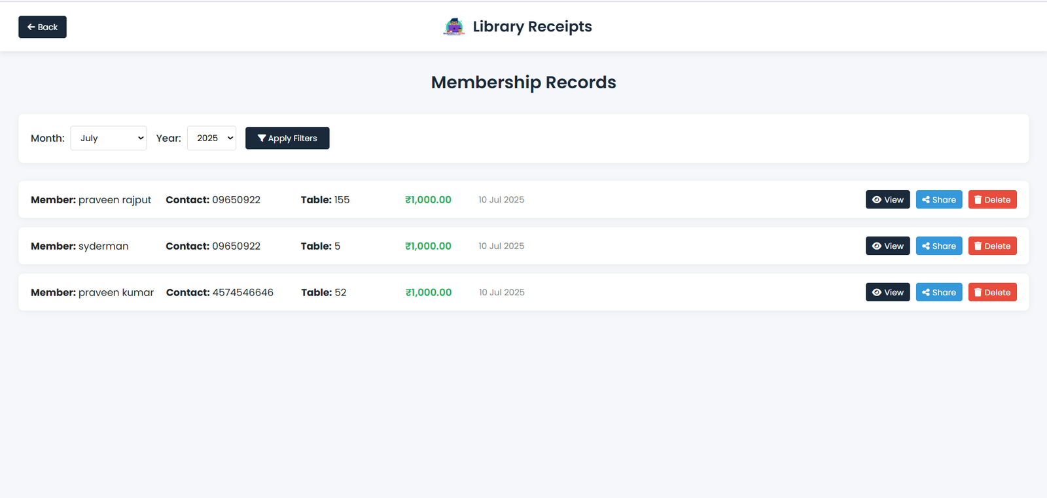Select the syderman member name

tap(103, 246)
